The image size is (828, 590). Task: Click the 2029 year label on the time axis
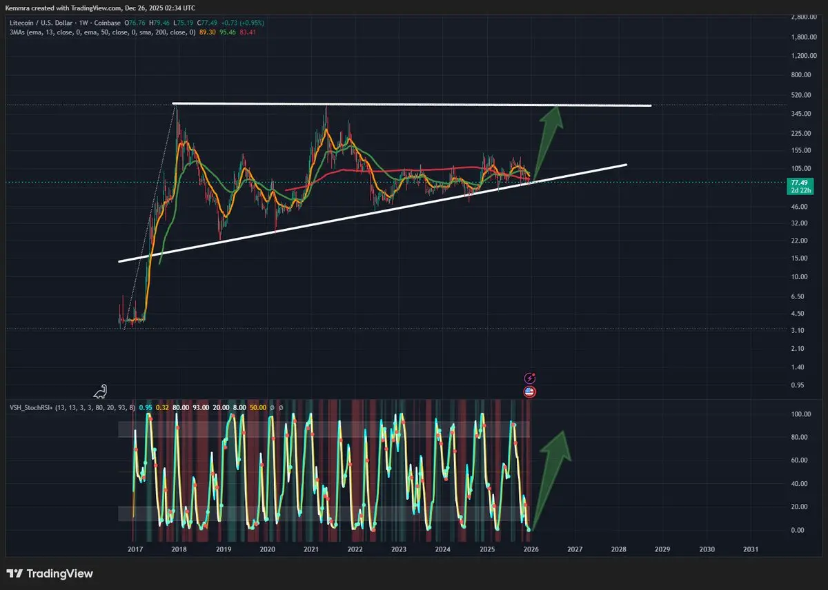(662, 549)
